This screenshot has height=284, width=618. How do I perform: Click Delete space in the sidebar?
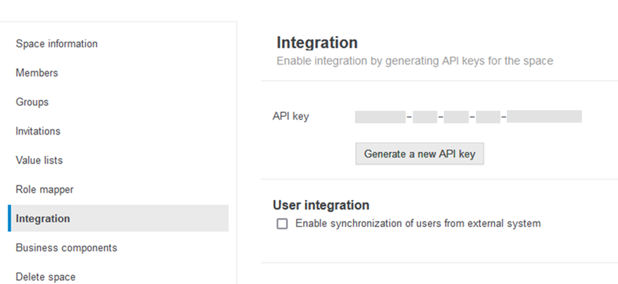(46, 276)
